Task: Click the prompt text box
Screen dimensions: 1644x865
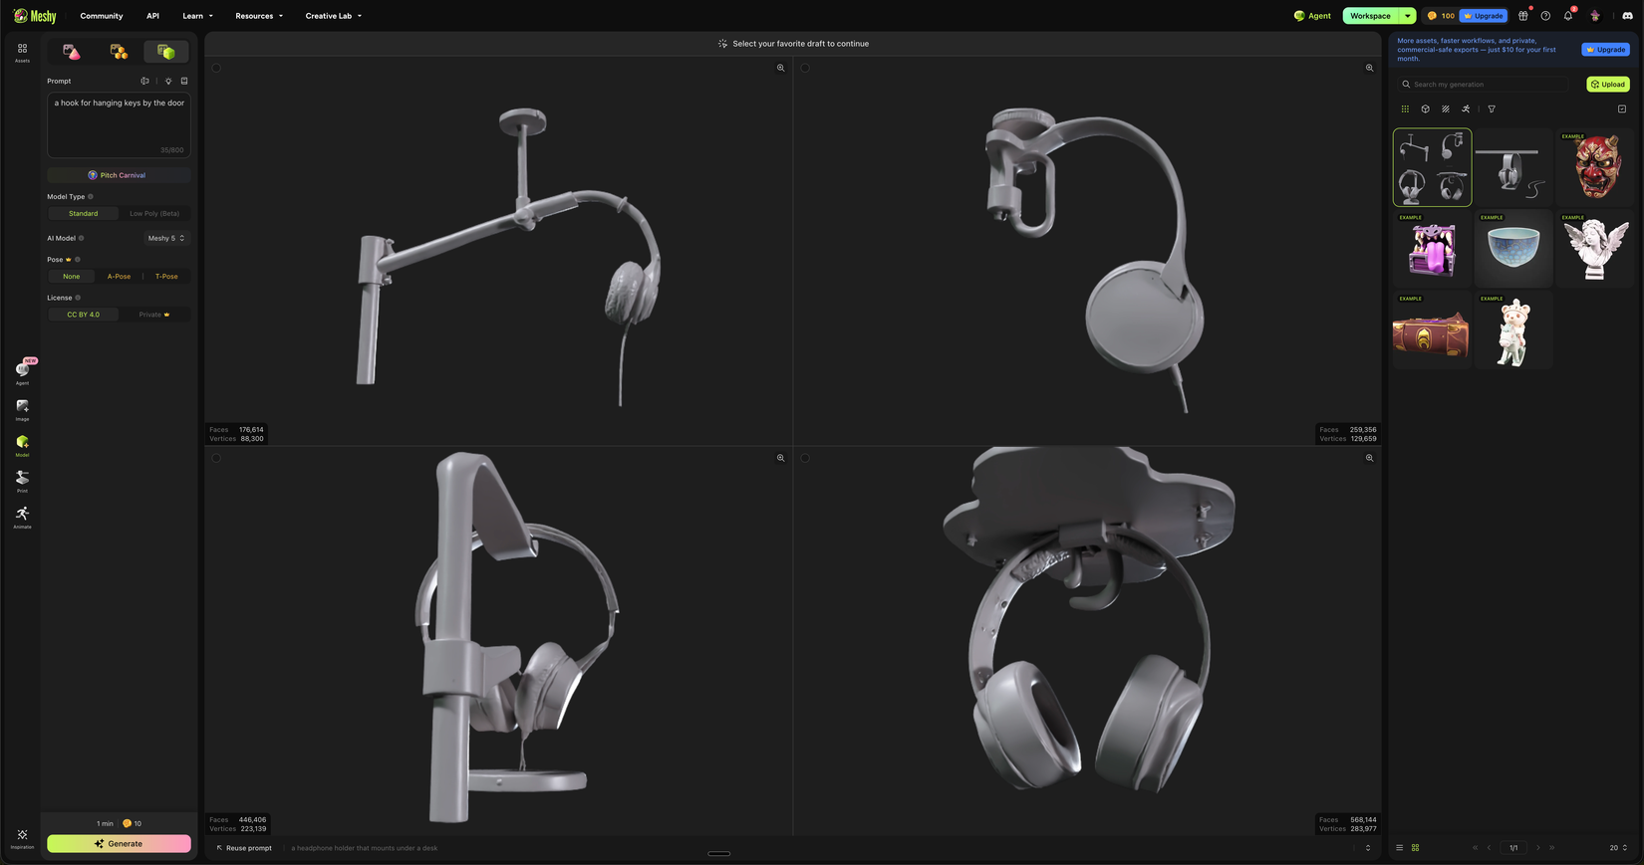Action: pos(119,126)
